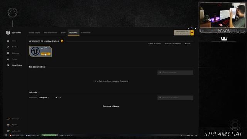
Task: Open the Descargas downloads icon
Action: tap(8, 119)
